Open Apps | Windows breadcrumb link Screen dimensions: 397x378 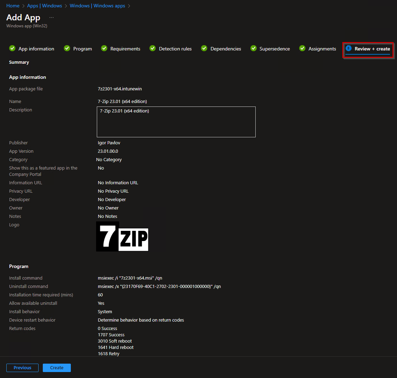[45, 6]
